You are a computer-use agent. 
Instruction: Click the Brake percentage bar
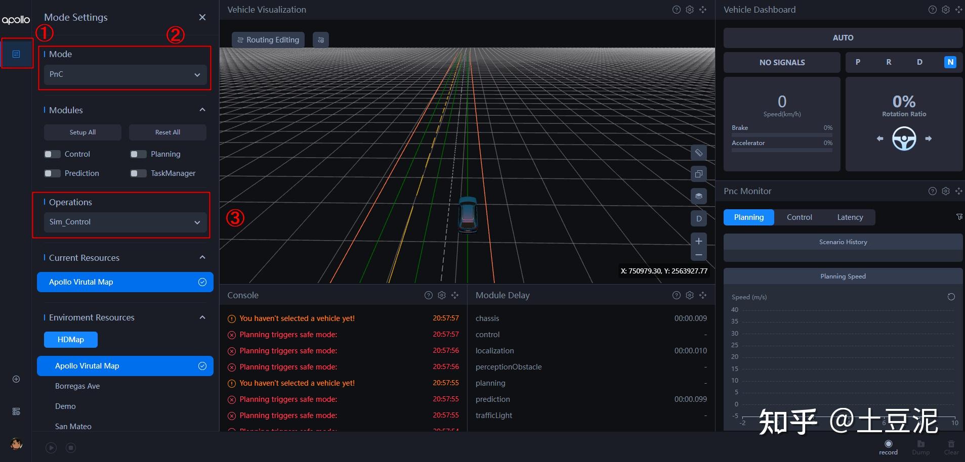[782, 135]
